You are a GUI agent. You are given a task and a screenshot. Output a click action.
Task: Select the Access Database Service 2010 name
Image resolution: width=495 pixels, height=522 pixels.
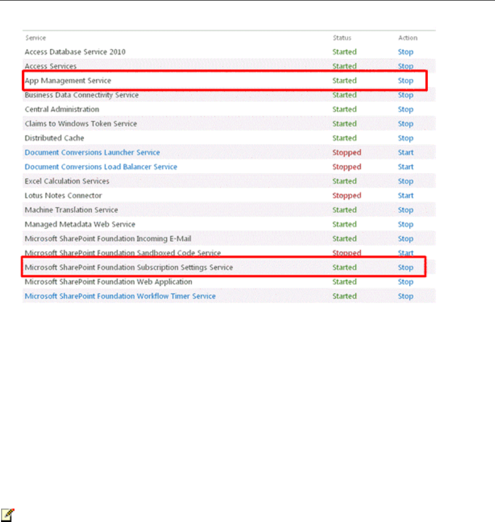tap(75, 52)
